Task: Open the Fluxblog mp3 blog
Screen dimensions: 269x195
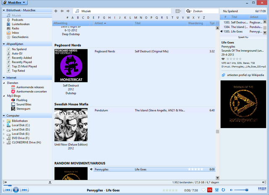Action: pos(21,100)
